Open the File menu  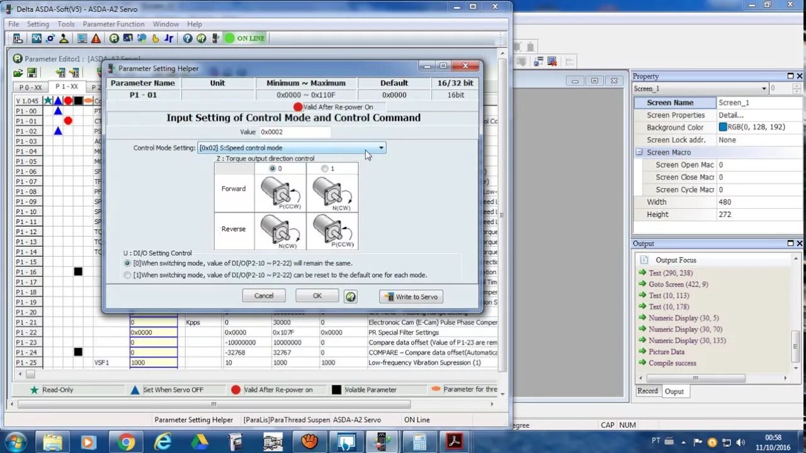(x=13, y=24)
